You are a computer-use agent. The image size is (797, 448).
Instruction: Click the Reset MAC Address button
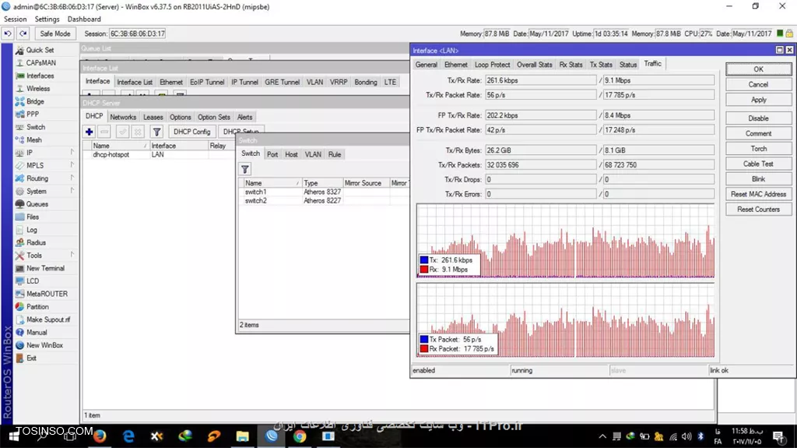click(758, 194)
